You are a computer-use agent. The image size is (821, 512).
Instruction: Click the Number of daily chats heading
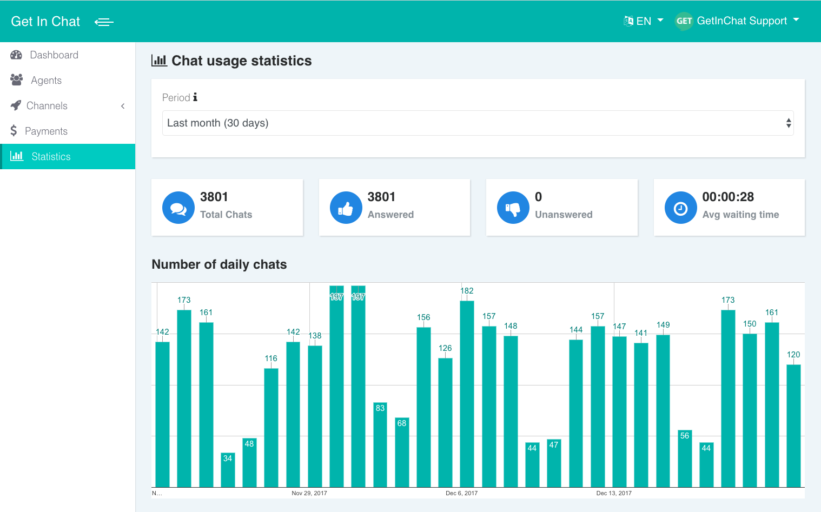pos(219,264)
